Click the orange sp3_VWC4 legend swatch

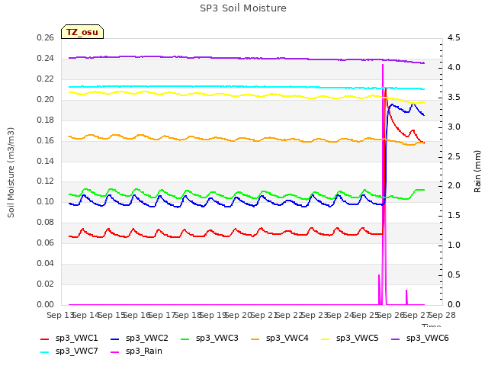point(255,339)
